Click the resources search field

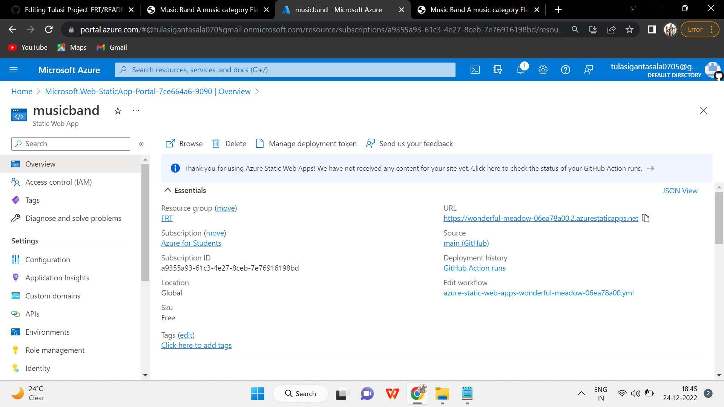285,70
